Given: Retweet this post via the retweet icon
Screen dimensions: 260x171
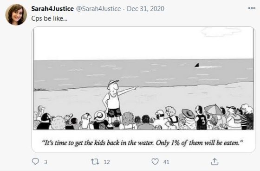Looking at the screenshot, I should (x=95, y=162).
